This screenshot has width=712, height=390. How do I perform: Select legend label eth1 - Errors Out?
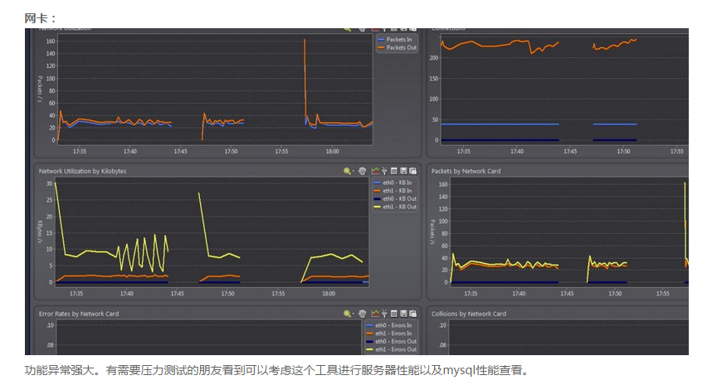pyautogui.click(x=396, y=349)
